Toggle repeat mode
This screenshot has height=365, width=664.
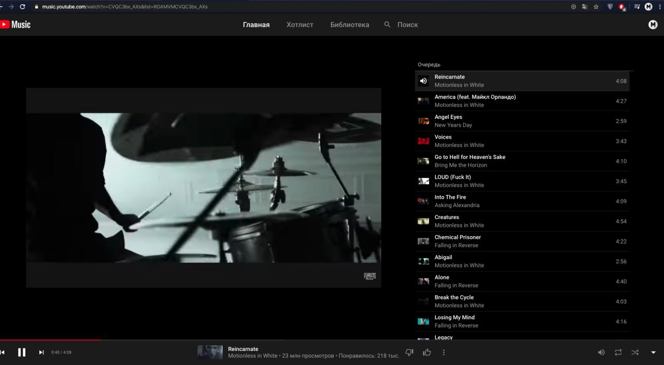click(618, 352)
